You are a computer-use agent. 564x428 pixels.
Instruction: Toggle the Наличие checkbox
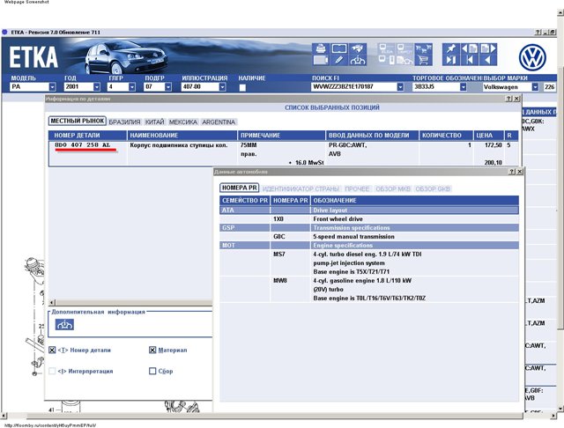(242, 87)
